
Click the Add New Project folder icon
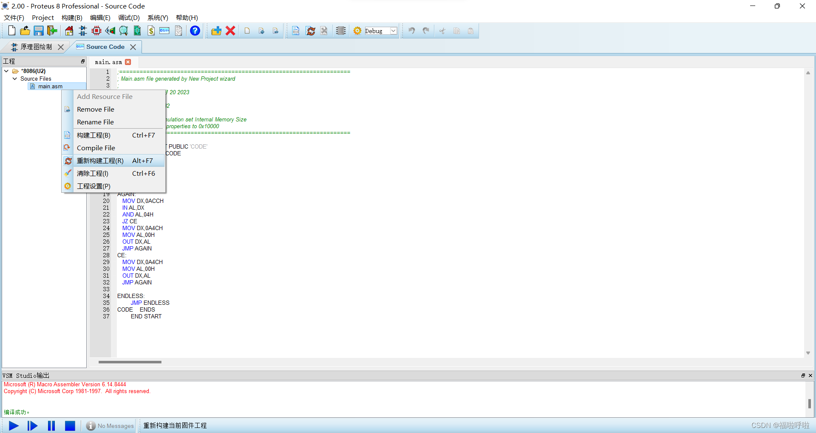[x=216, y=31]
